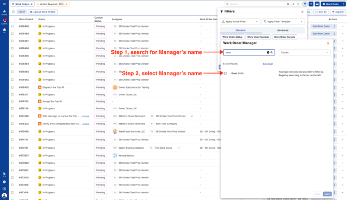The width and height of the screenshot is (347, 200).
Task: Toggle the select-all work orders checkbox
Action: (x=13, y=12)
